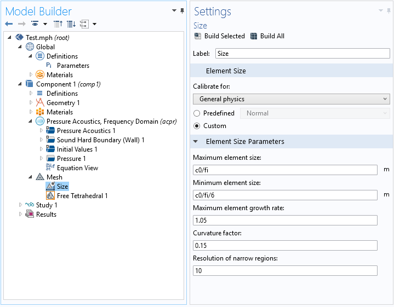This screenshot has width=394, height=307.
Task: Select the Predefined radio button
Action: [197, 113]
